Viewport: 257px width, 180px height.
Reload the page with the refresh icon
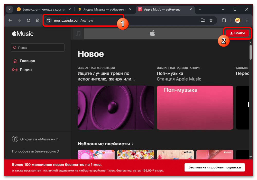pos(29,20)
